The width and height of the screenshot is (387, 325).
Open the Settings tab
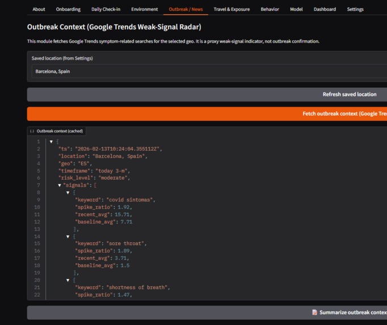pos(355,10)
